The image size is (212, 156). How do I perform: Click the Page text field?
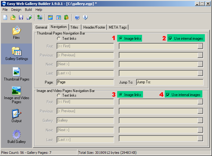[85, 82]
